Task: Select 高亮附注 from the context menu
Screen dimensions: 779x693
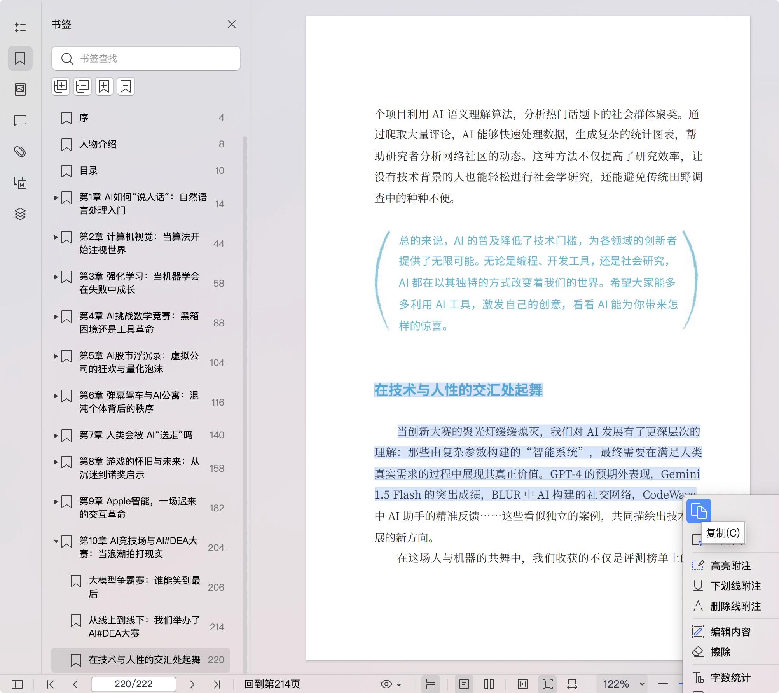Action: (x=731, y=566)
